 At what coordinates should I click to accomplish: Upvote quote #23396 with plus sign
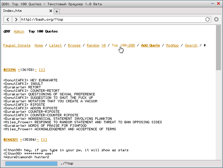[x=19, y=70]
